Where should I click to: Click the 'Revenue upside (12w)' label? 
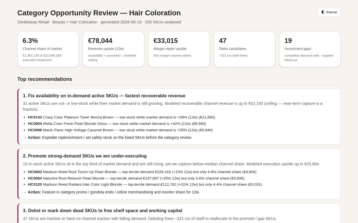click(106, 49)
